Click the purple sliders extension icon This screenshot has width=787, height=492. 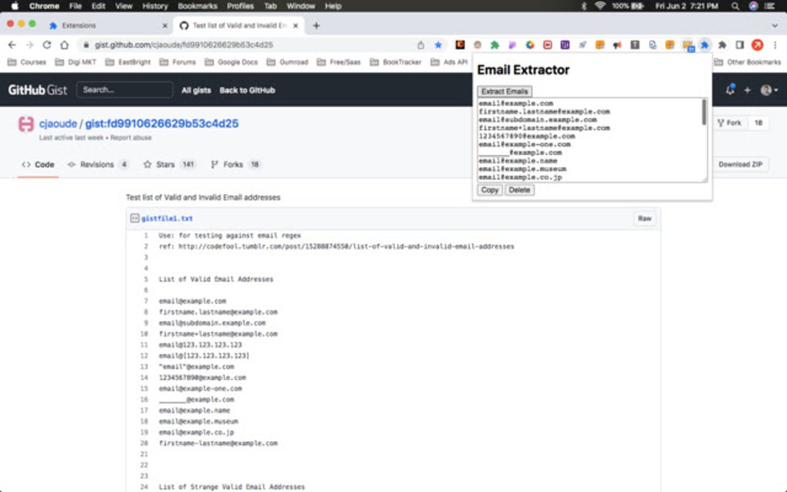pyautogui.click(x=565, y=45)
